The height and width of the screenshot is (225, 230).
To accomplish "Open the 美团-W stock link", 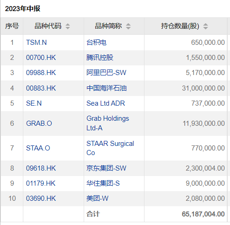I will [x=97, y=198].
